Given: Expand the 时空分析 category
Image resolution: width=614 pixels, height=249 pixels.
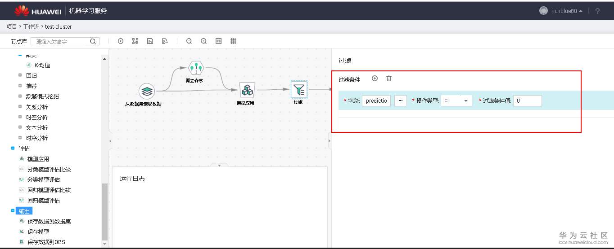Looking at the screenshot, I should tap(20, 117).
